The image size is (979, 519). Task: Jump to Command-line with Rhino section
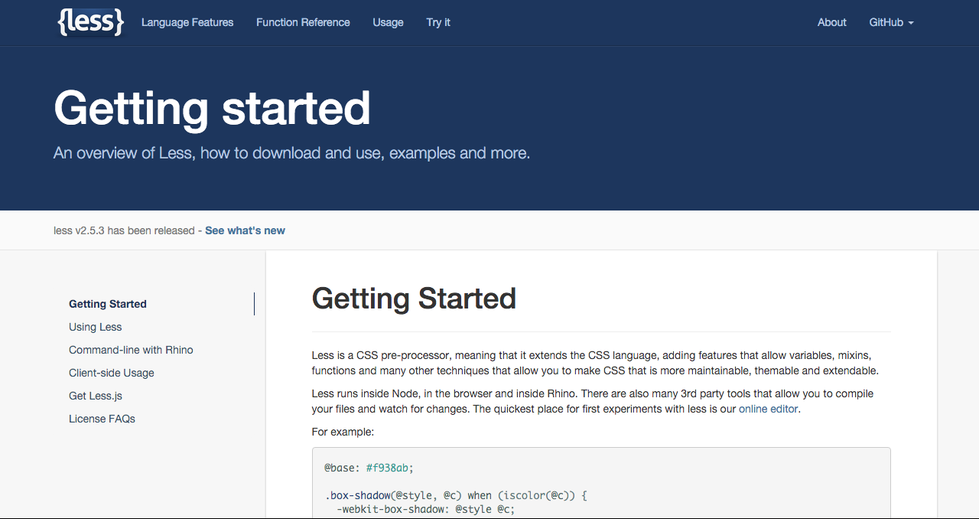[x=131, y=350]
